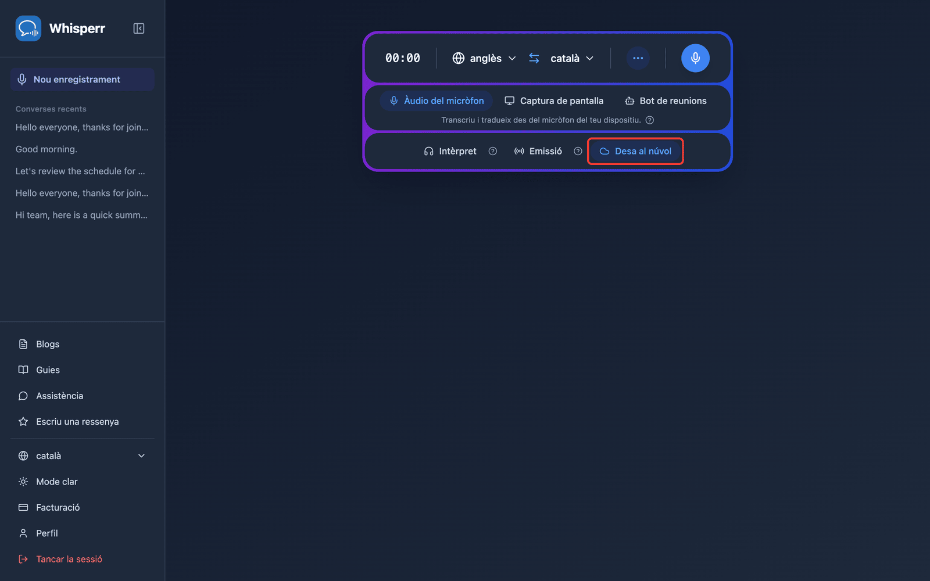Screen dimensions: 930x581
Task: Toggle Emissió broadcast mode
Action: tap(538, 151)
